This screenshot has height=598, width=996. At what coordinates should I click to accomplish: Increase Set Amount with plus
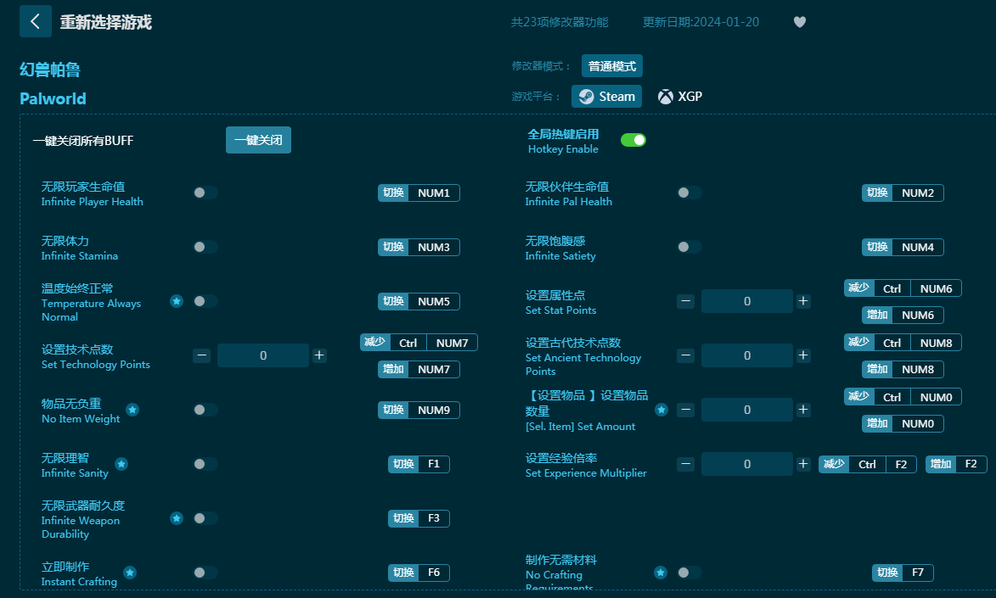[803, 410]
